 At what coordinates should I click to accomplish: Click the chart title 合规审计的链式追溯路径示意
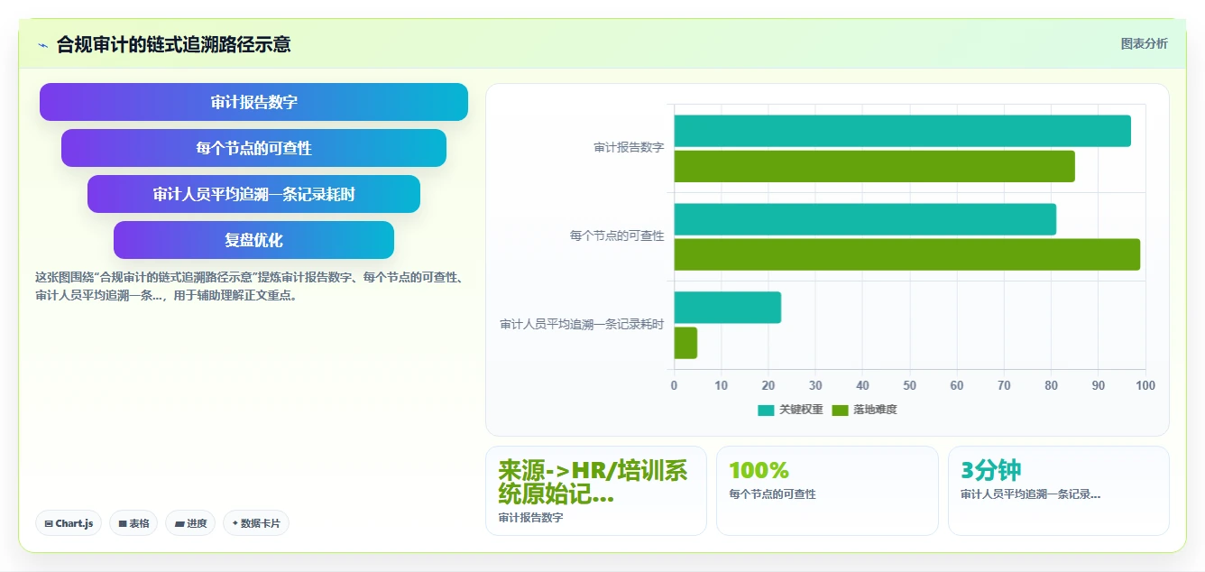pos(173,44)
